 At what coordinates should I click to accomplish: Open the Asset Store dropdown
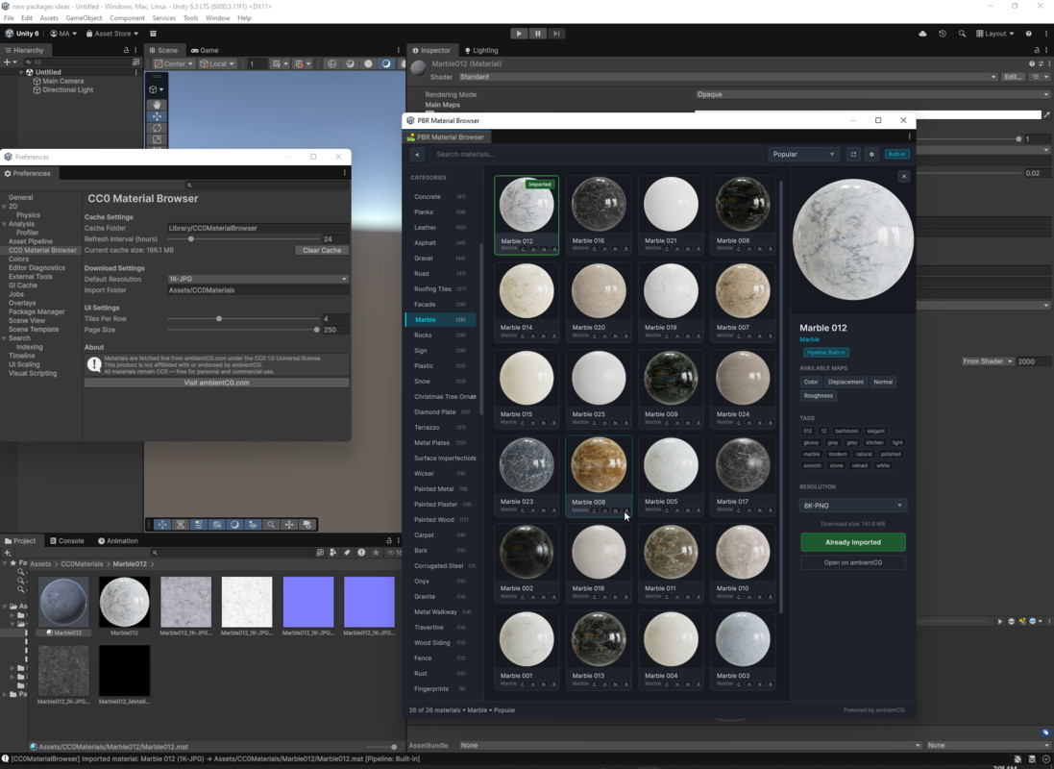(x=112, y=34)
